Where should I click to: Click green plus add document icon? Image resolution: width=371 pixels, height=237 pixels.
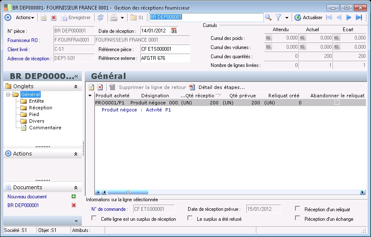[74, 196]
